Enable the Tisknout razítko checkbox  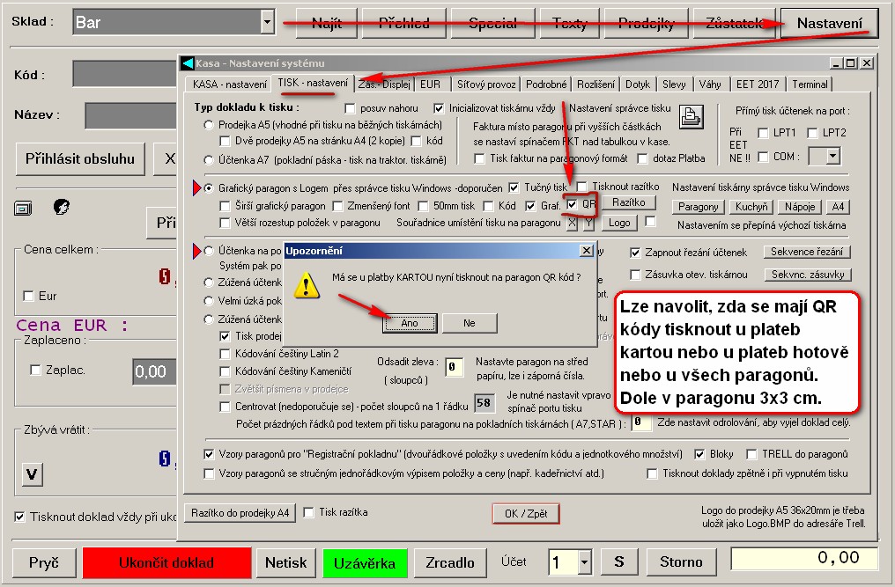click(x=583, y=187)
